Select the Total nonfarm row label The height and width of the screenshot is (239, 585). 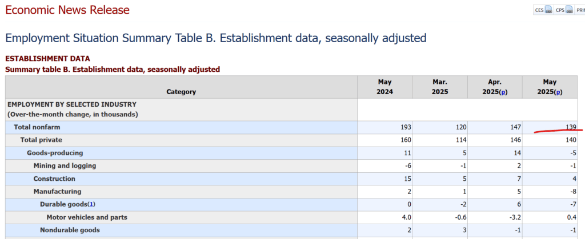[x=37, y=127]
